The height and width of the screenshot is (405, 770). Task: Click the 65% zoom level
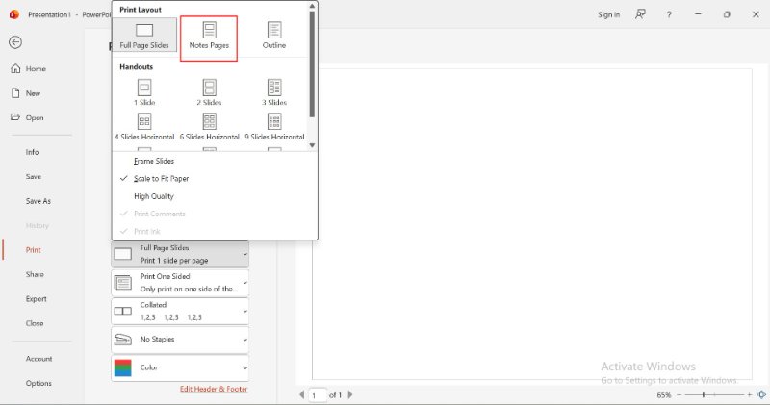[664, 395]
